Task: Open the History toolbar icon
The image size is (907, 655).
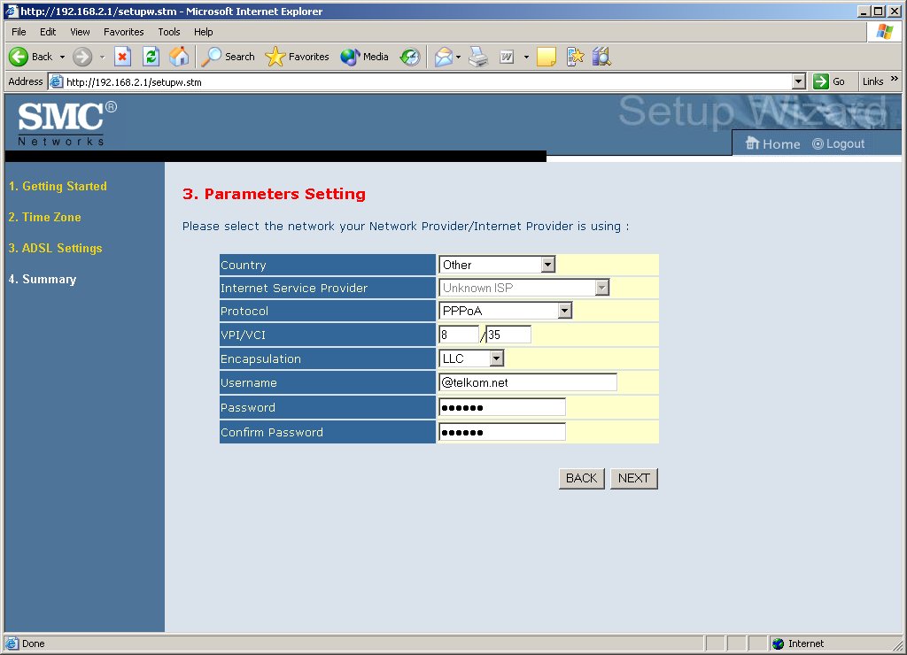Action: [409, 57]
